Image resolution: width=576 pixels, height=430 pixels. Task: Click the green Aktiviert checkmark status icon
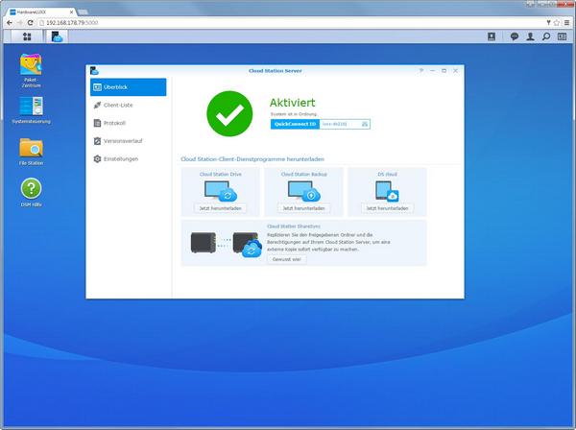(x=229, y=113)
